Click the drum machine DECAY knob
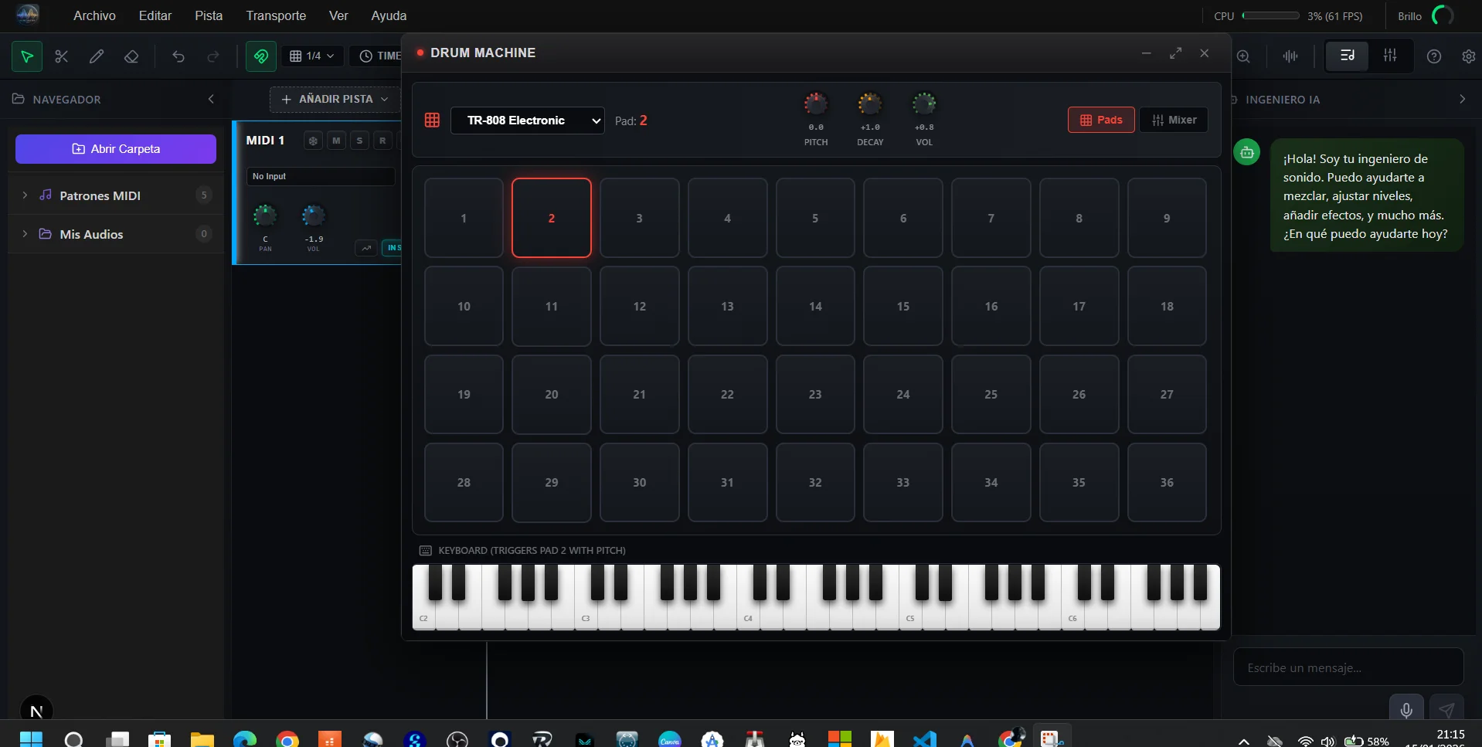This screenshot has width=1482, height=747. 869,104
